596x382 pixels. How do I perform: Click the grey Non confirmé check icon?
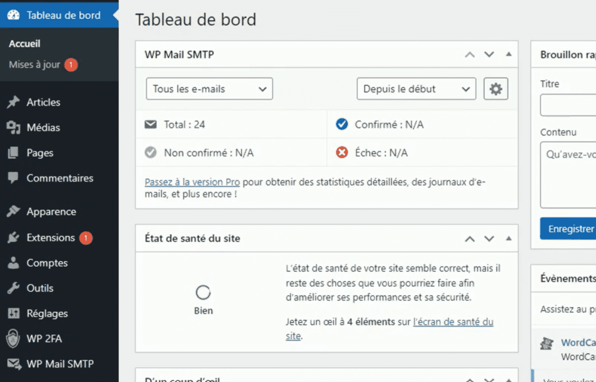point(150,153)
